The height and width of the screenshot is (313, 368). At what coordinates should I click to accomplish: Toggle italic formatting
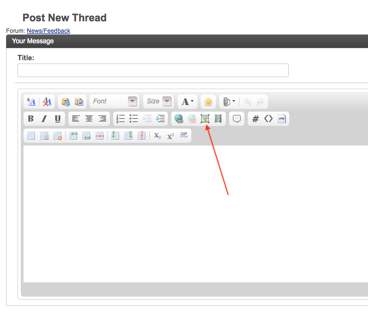coord(44,119)
